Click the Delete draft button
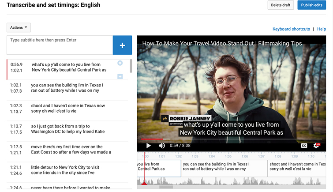The height and width of the screenshot is (192, 333). [281, 5]
